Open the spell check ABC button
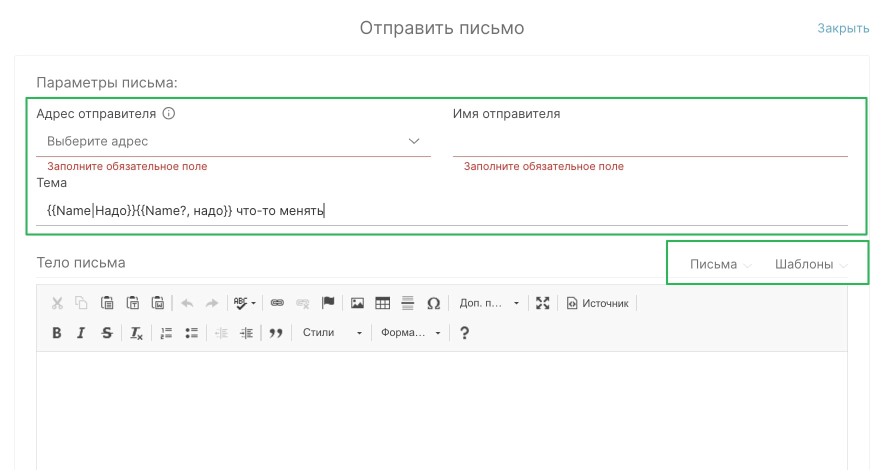 click(x=244, y=303)
